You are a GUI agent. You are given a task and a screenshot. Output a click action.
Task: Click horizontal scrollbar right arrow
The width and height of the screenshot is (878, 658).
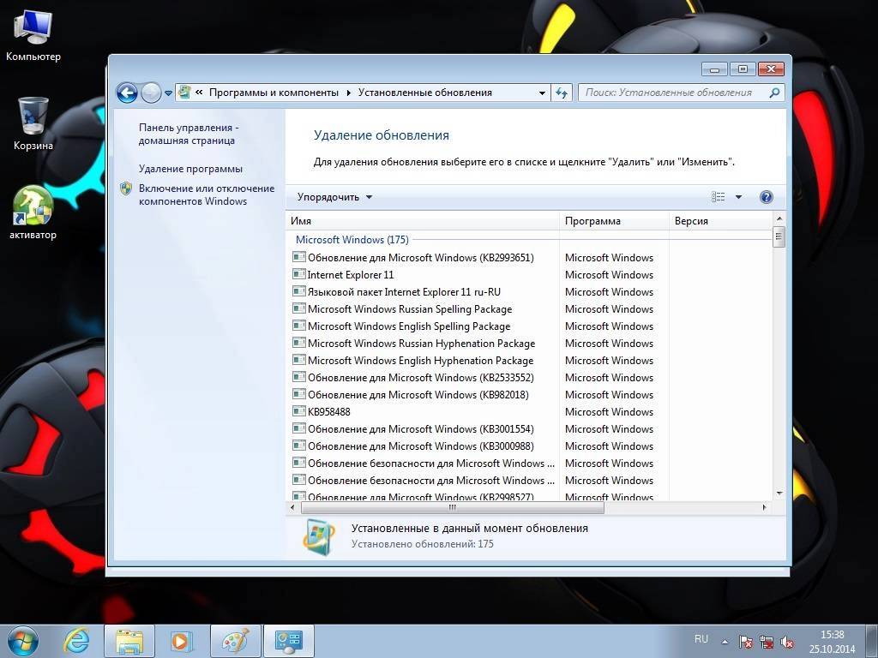764,507
